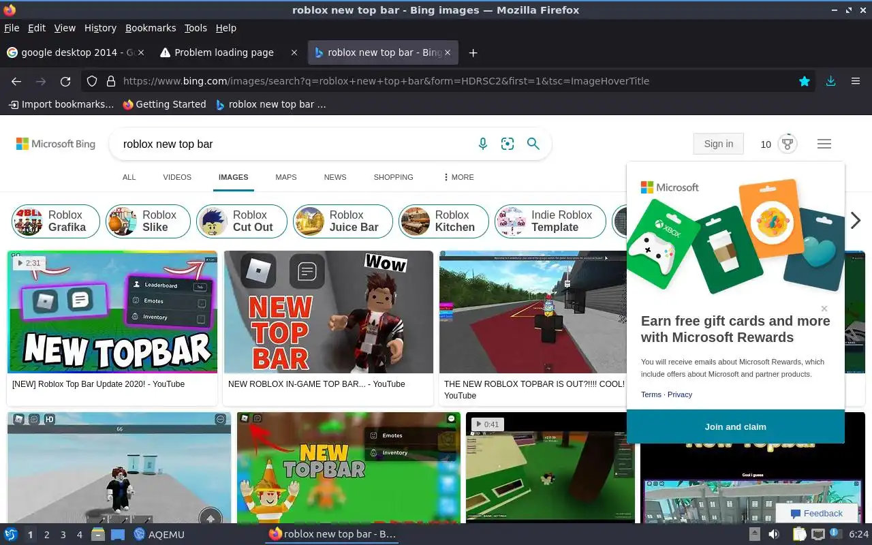
Task: Open 'NEW TOP BAR' Wow image thumbnail
Action: click(x=328, y=312)
